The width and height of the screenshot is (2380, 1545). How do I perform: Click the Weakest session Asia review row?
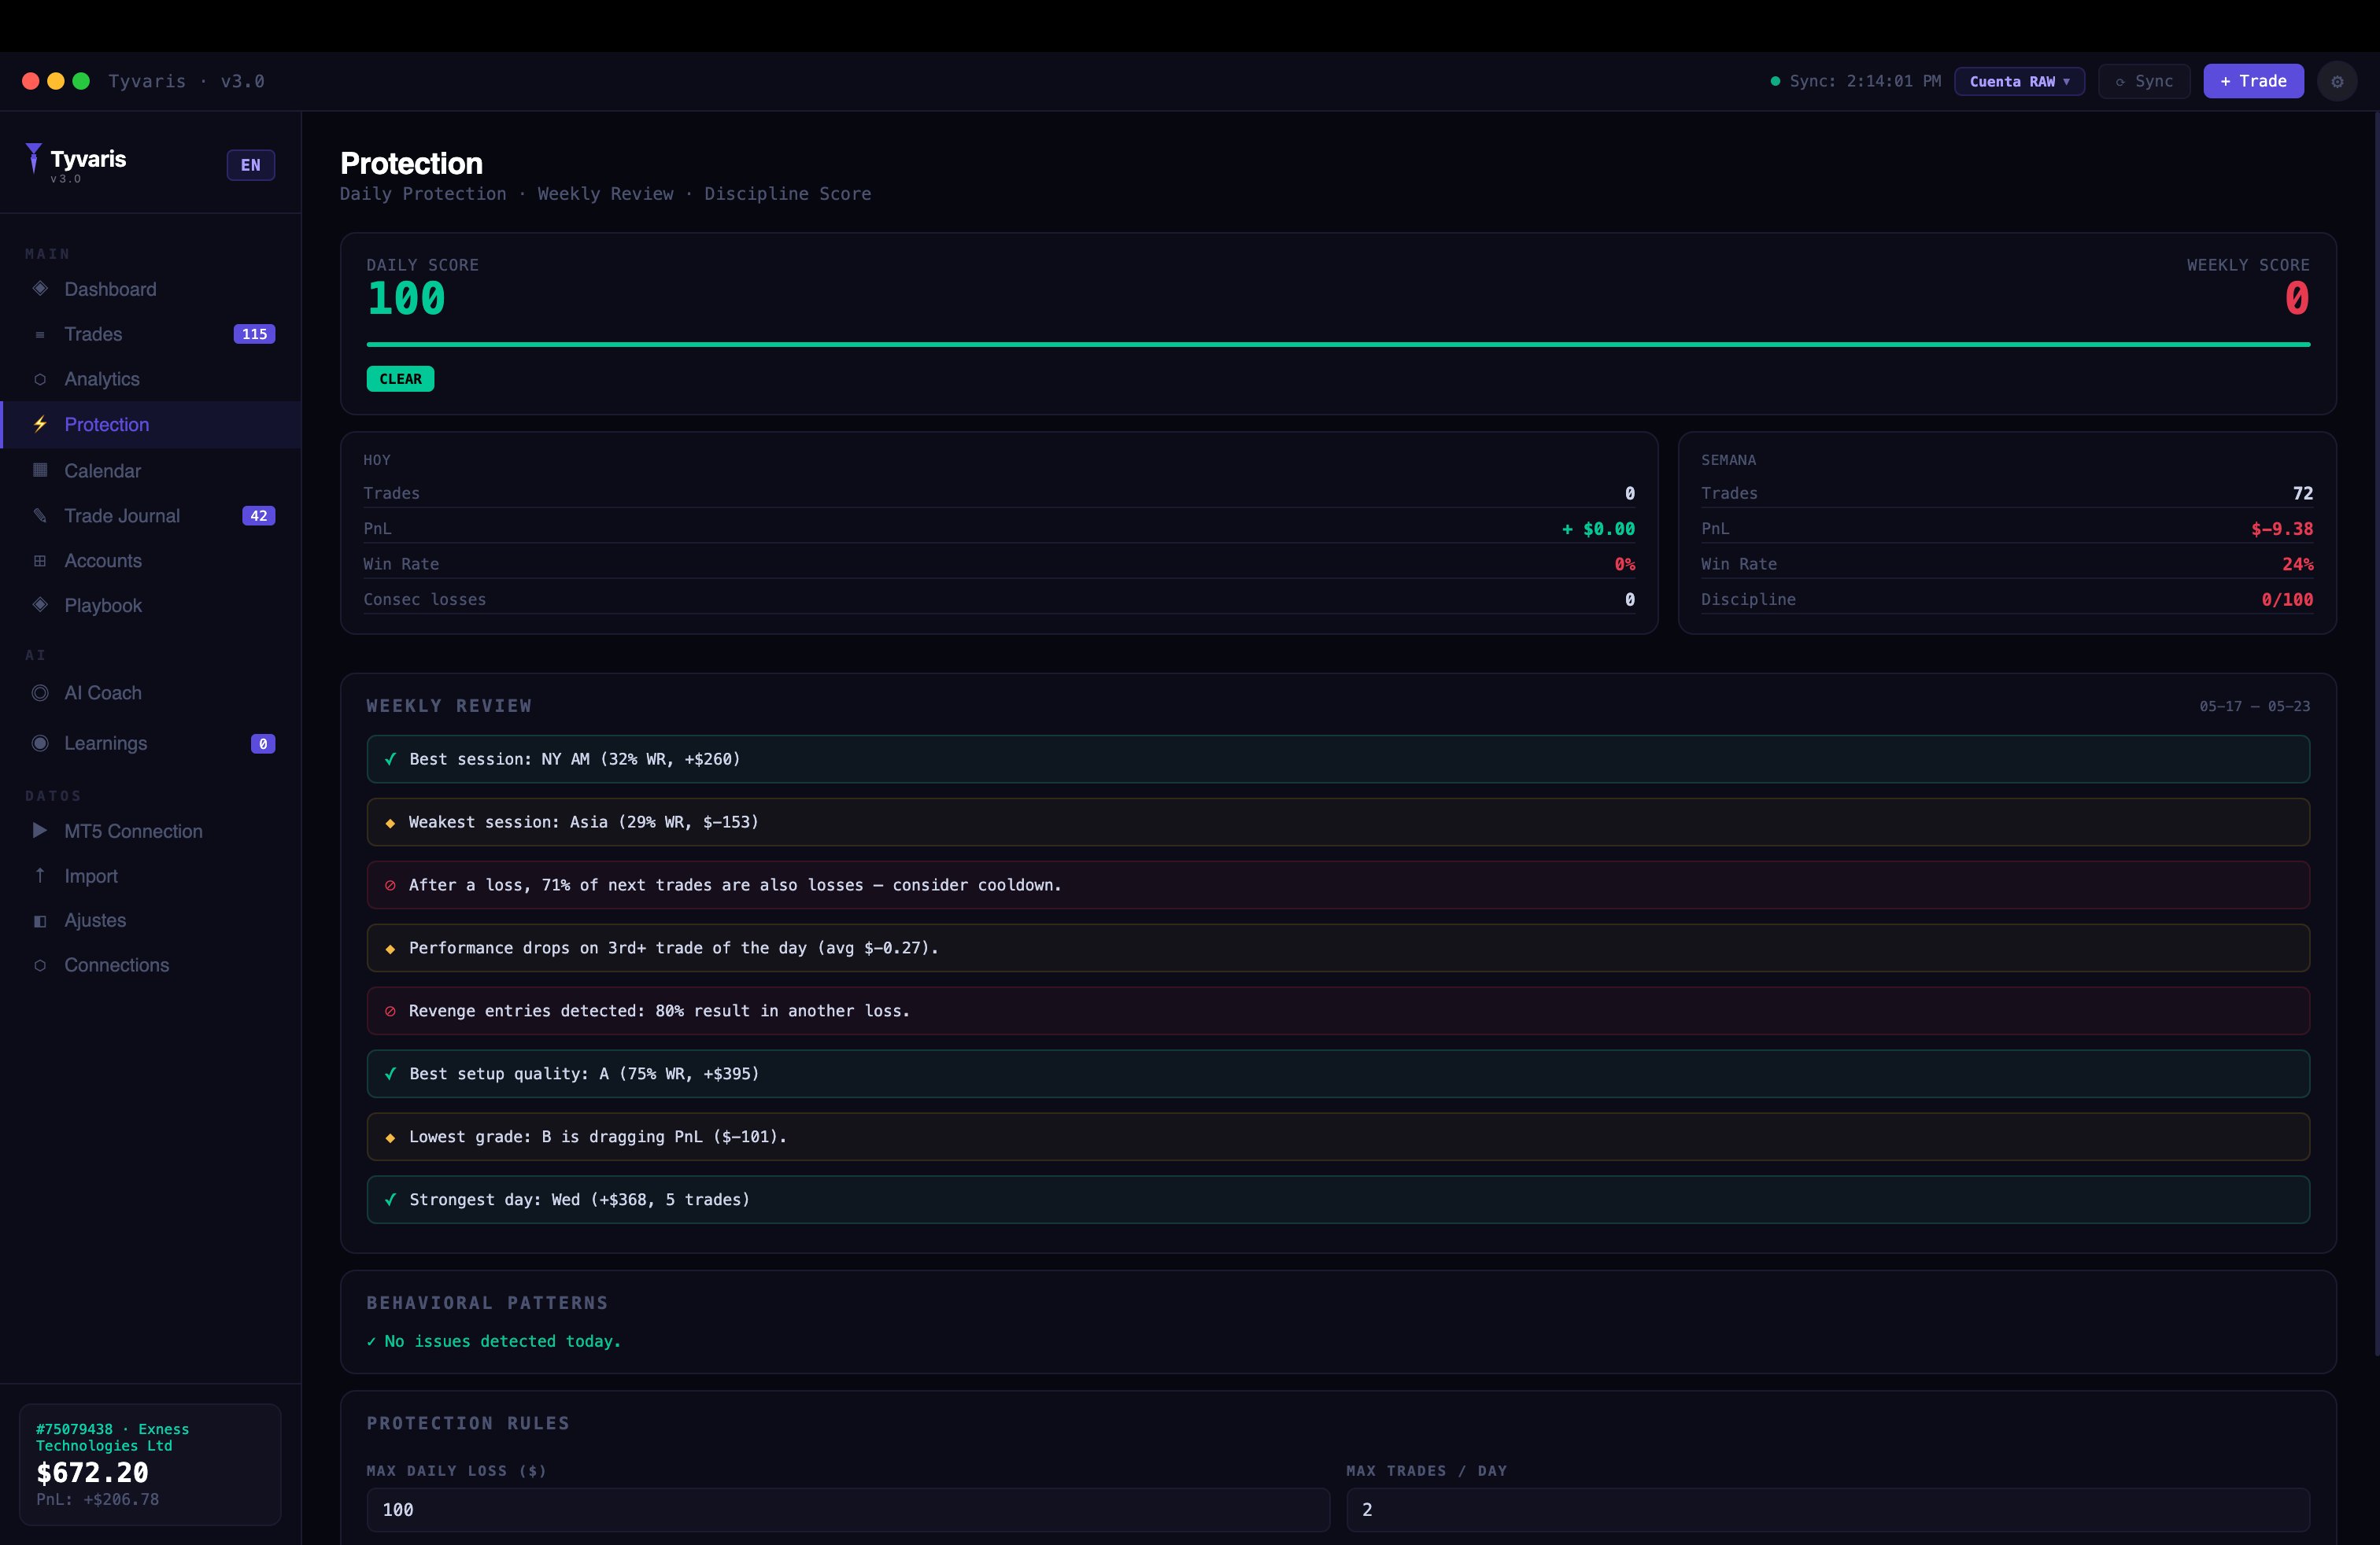(x=1338, y=823)
